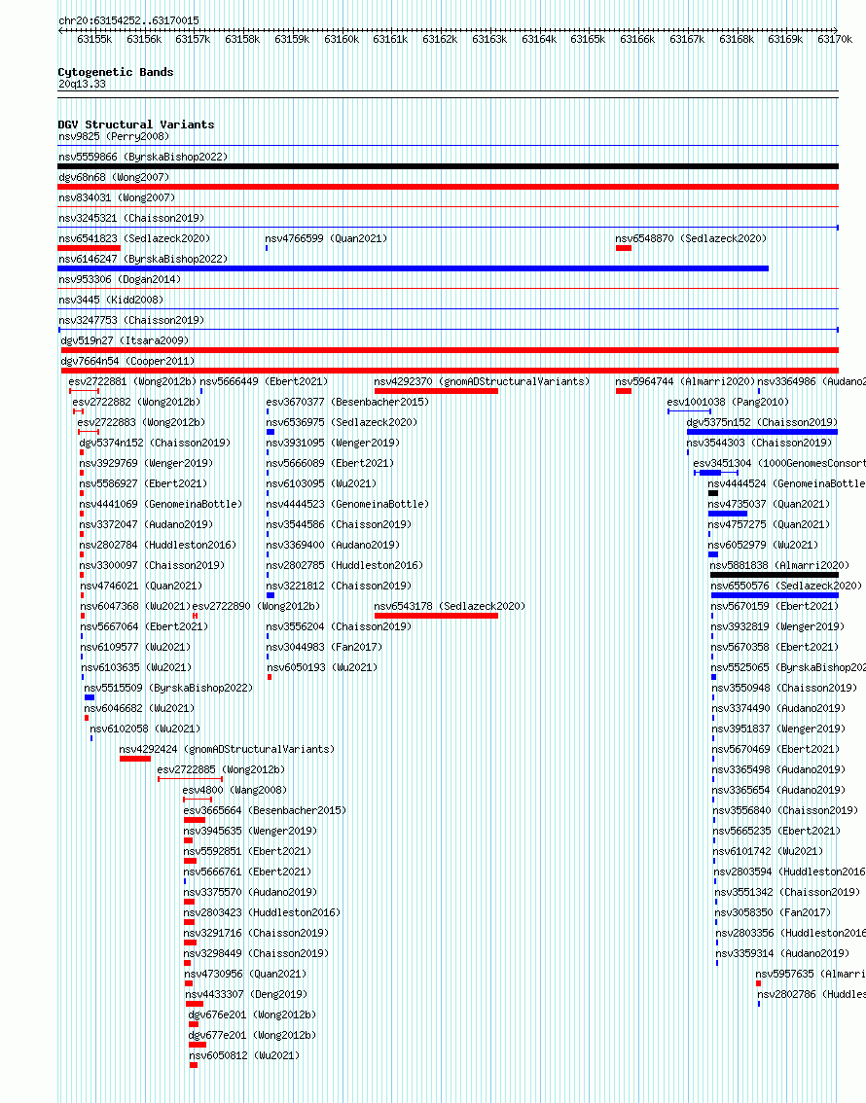Open esv1001038 (Pang2010) variant
This screenshot has height=1103, width=866.
[x=728, y=402]
